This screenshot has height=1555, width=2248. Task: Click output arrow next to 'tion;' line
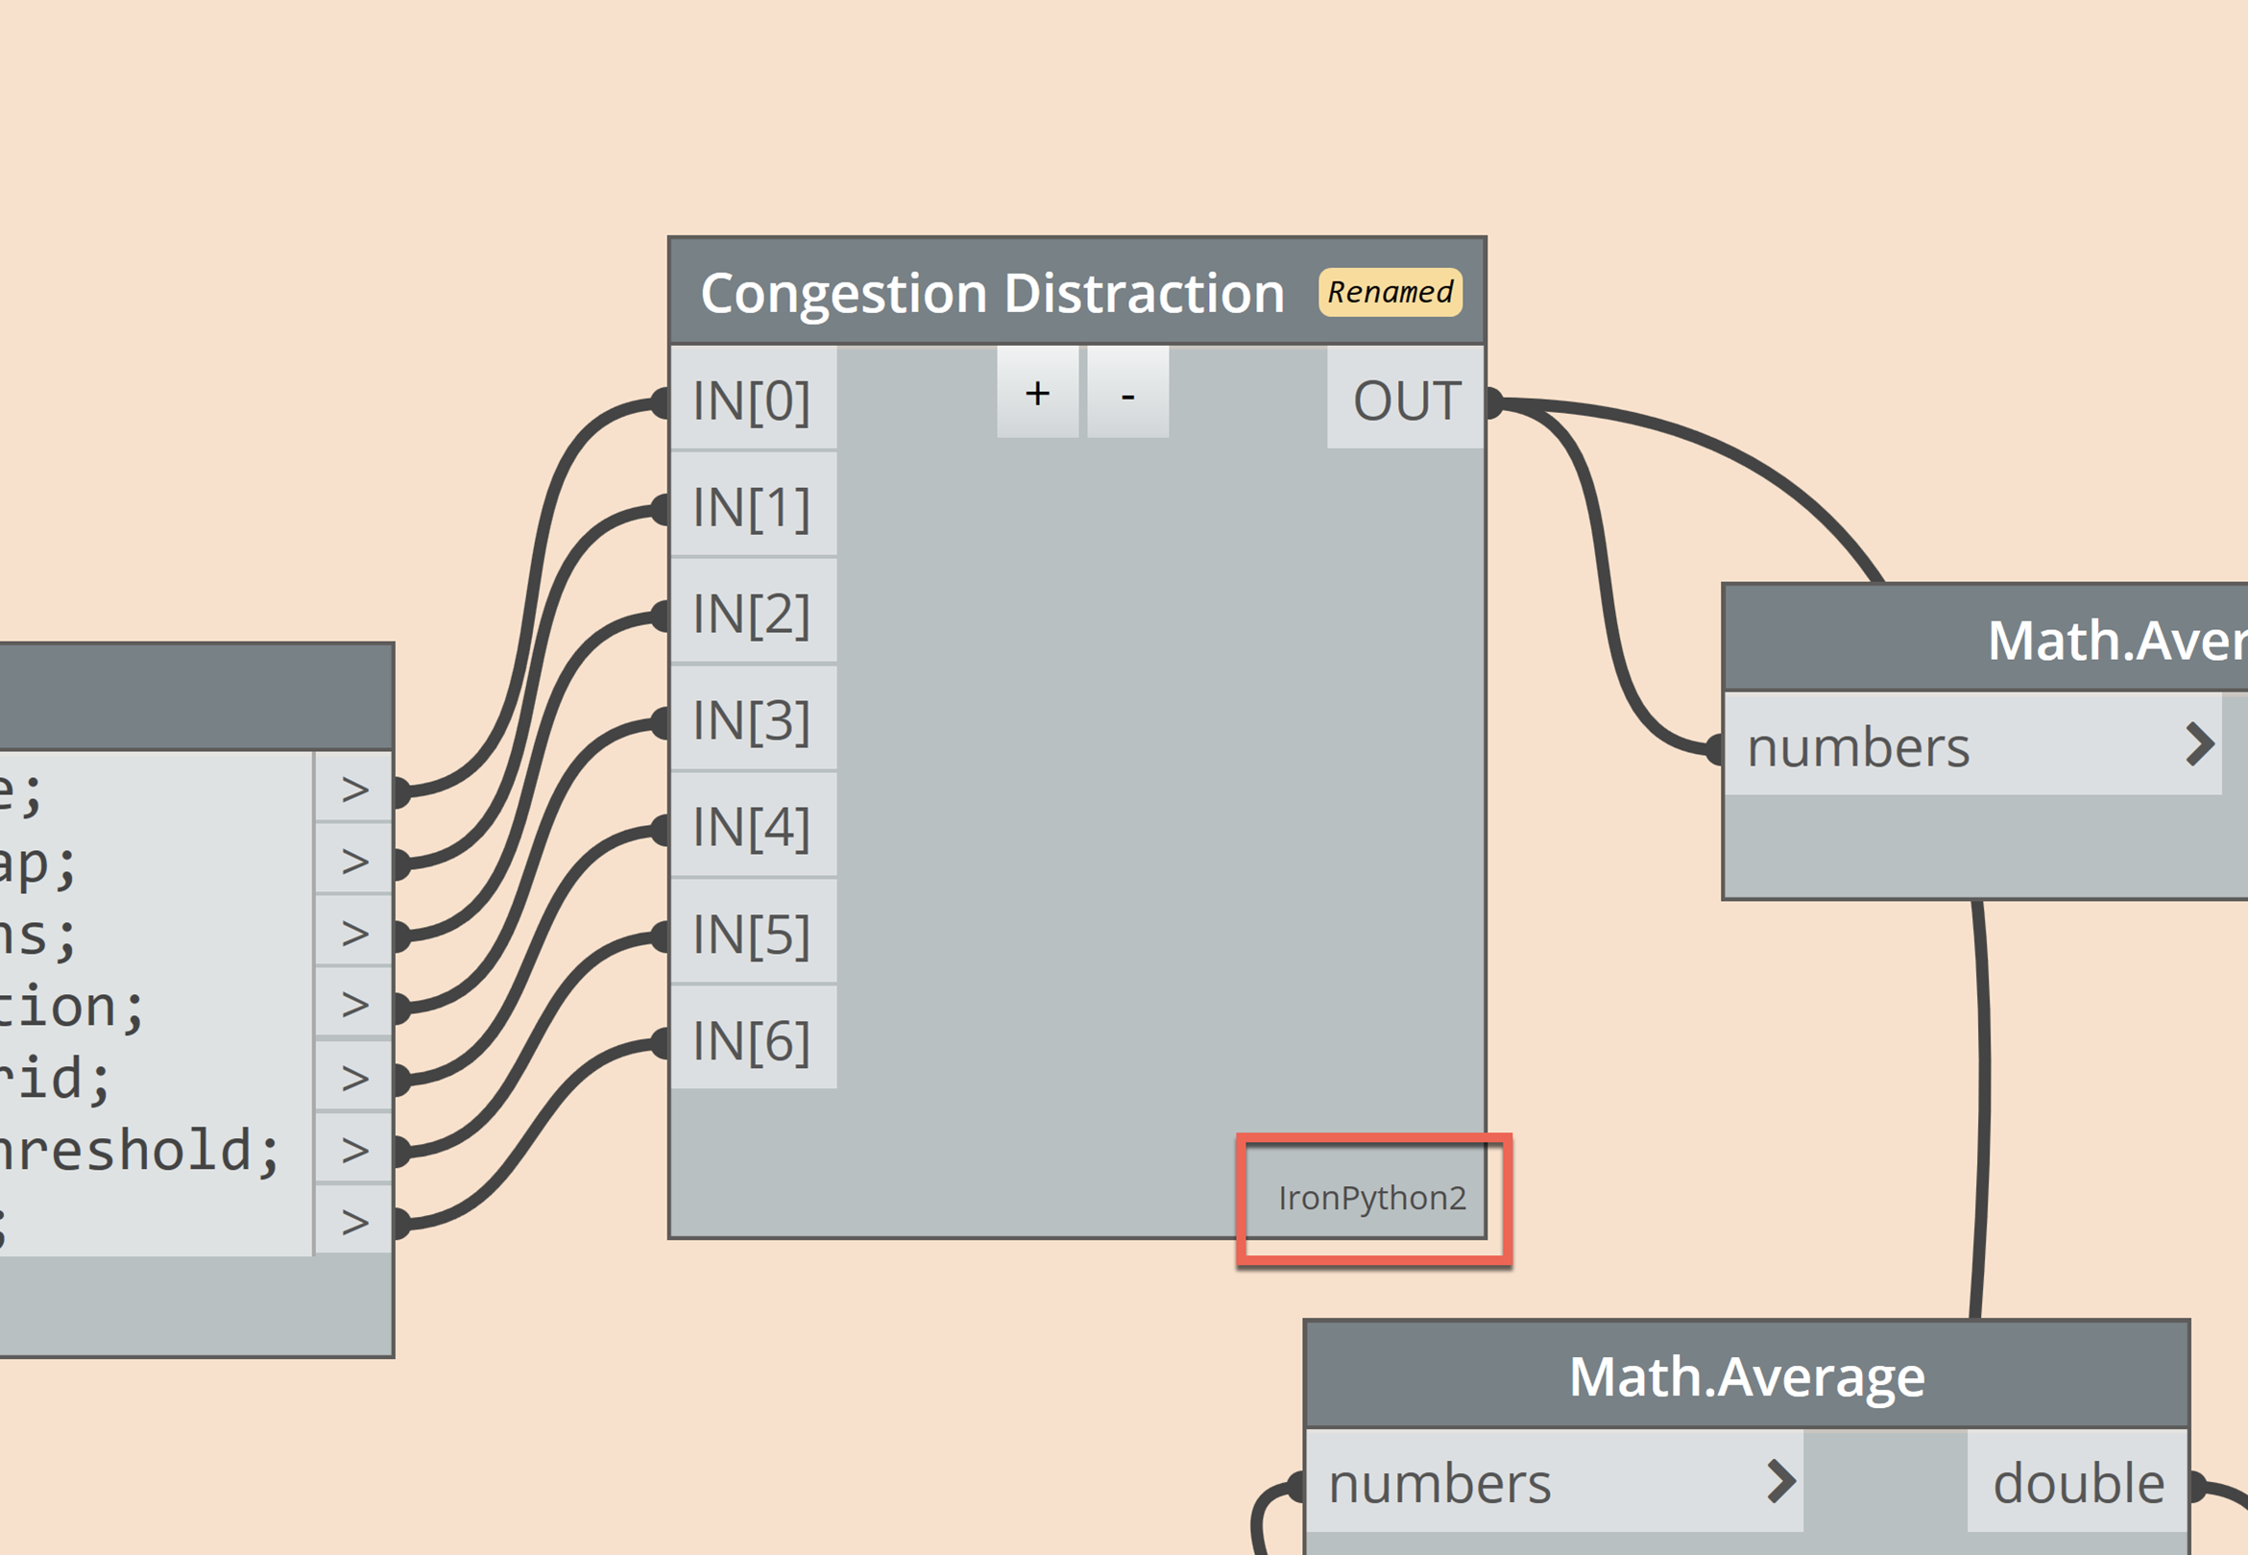pyautogui.click(x=354, y=1005)
